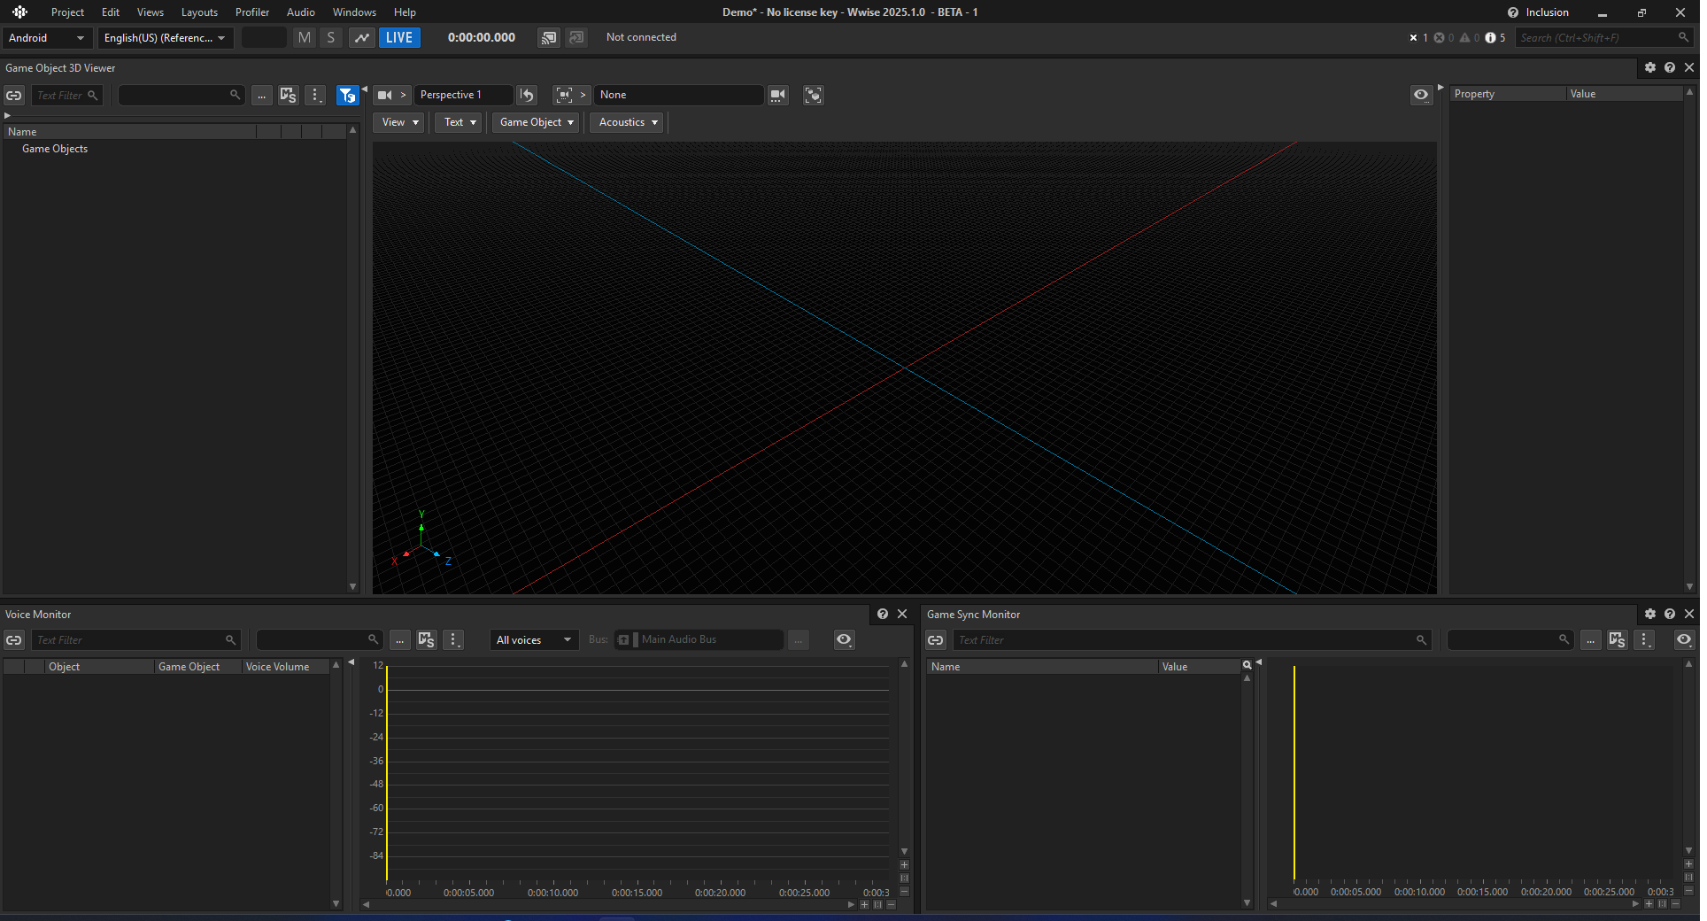This screenshot has width=1707, height=921.
Task: Open the Android platform dropdown
Action: 46,37
